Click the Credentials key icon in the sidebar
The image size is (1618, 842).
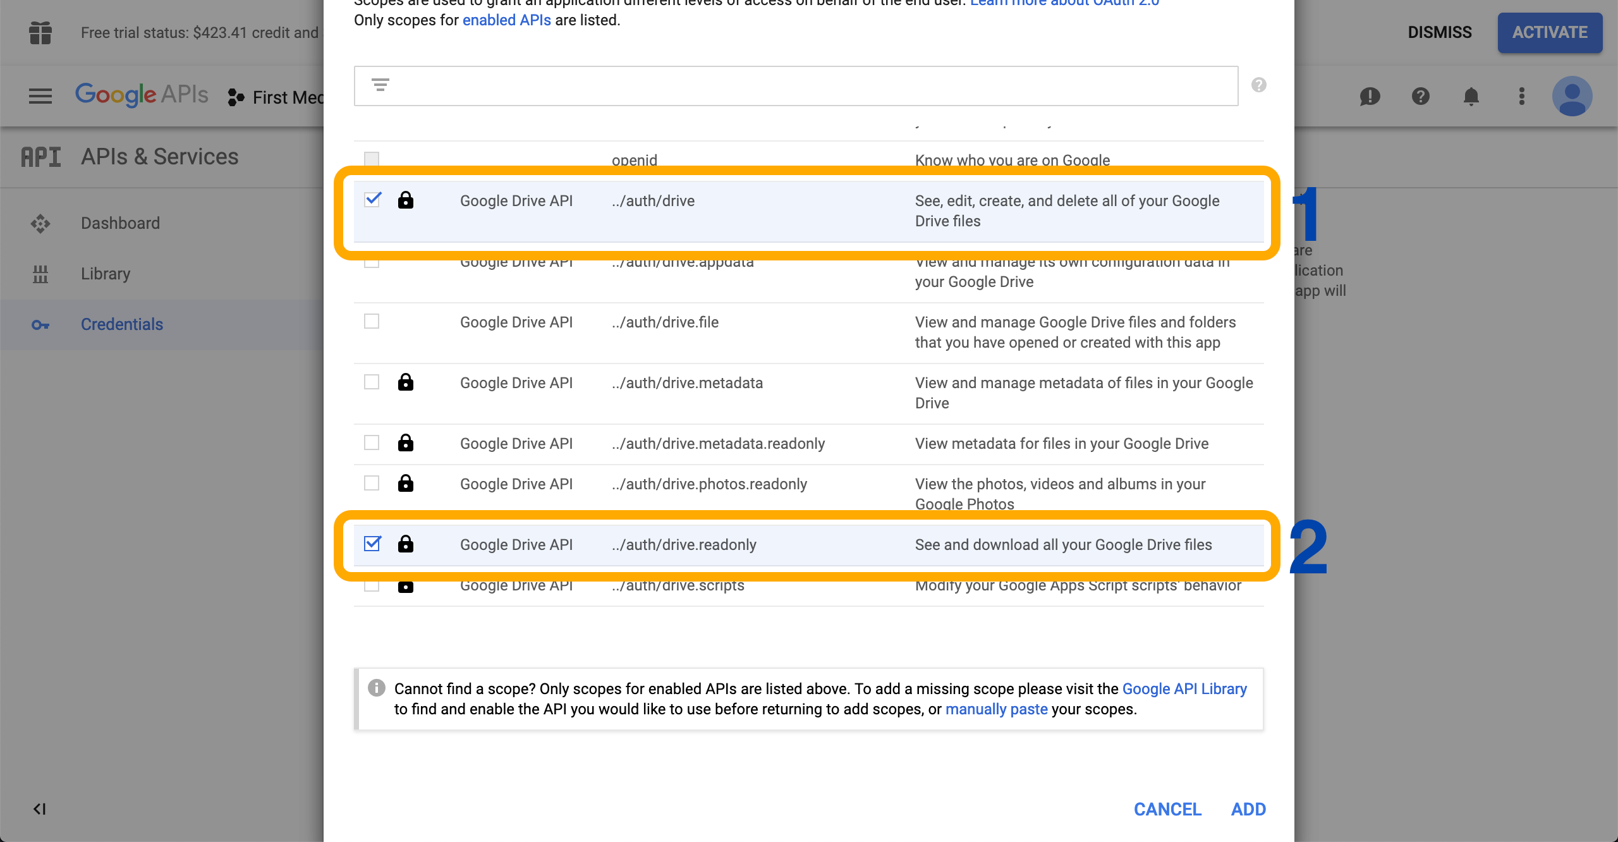click(40, 324)
